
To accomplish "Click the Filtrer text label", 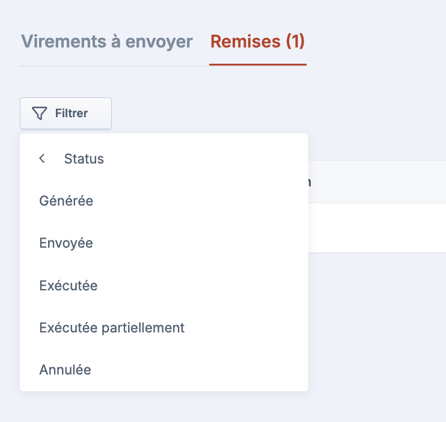I will (72, 113).
